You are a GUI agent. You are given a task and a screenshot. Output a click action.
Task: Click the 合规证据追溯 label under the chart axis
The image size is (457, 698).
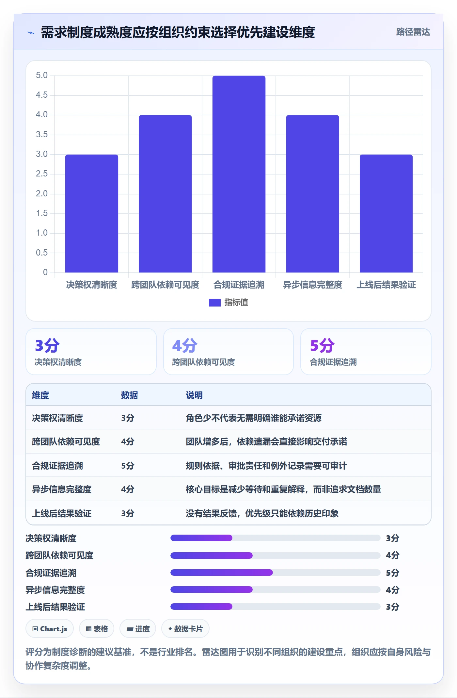click(x=239, y=285)
